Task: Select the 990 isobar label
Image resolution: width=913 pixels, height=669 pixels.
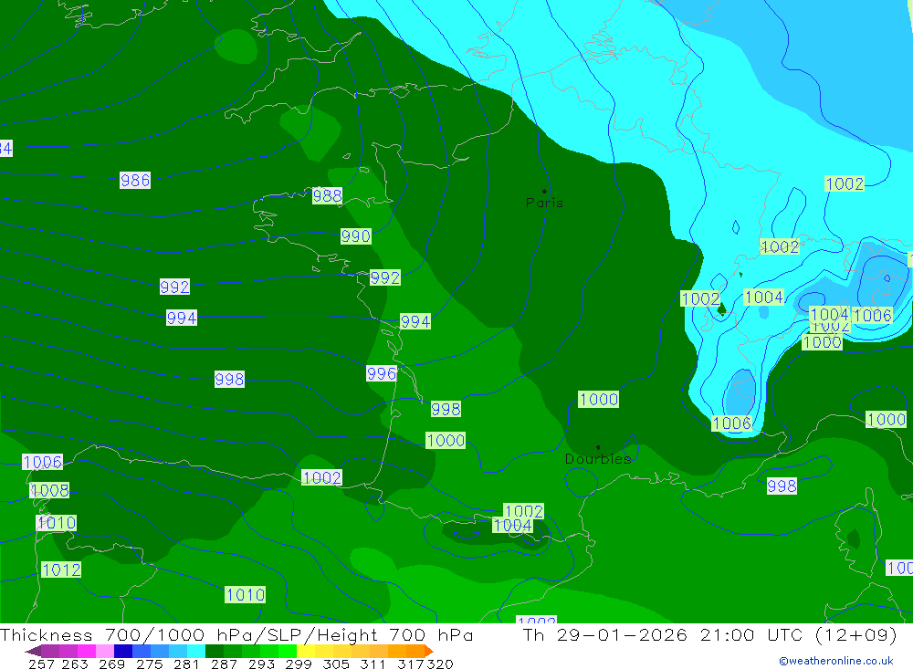Action: (356, 236)
